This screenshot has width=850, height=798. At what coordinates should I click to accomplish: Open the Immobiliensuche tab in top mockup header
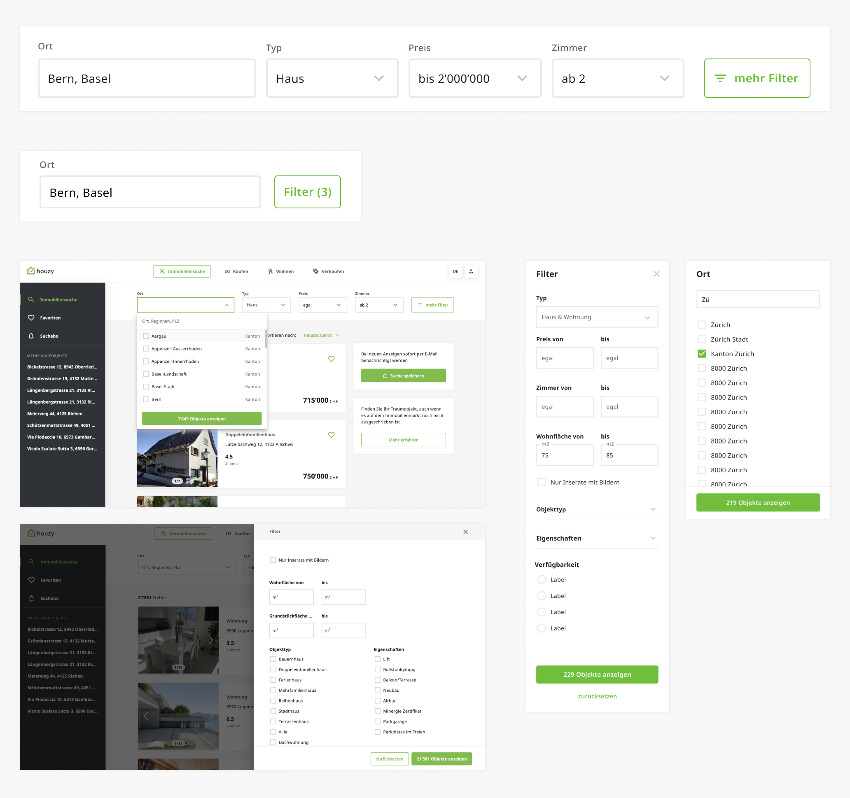coord(182,271)
